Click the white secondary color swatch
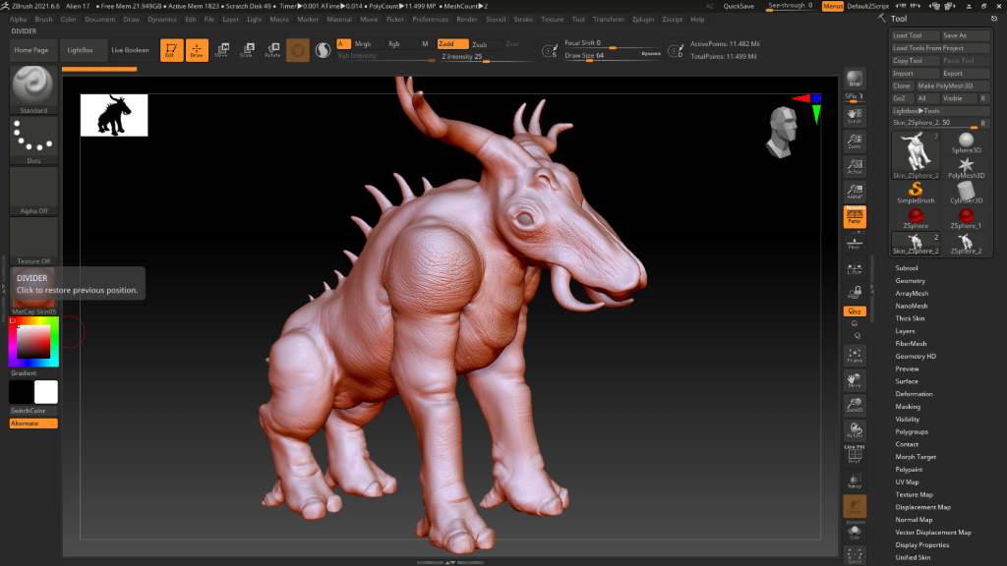1007x566 pixels. point(45,392)
